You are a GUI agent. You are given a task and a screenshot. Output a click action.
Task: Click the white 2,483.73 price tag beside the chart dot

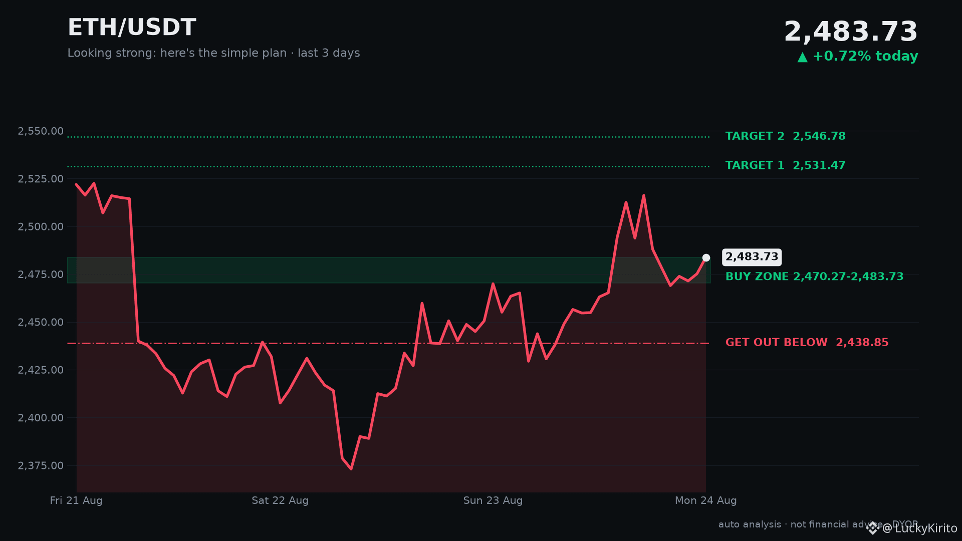coord(752,257)
